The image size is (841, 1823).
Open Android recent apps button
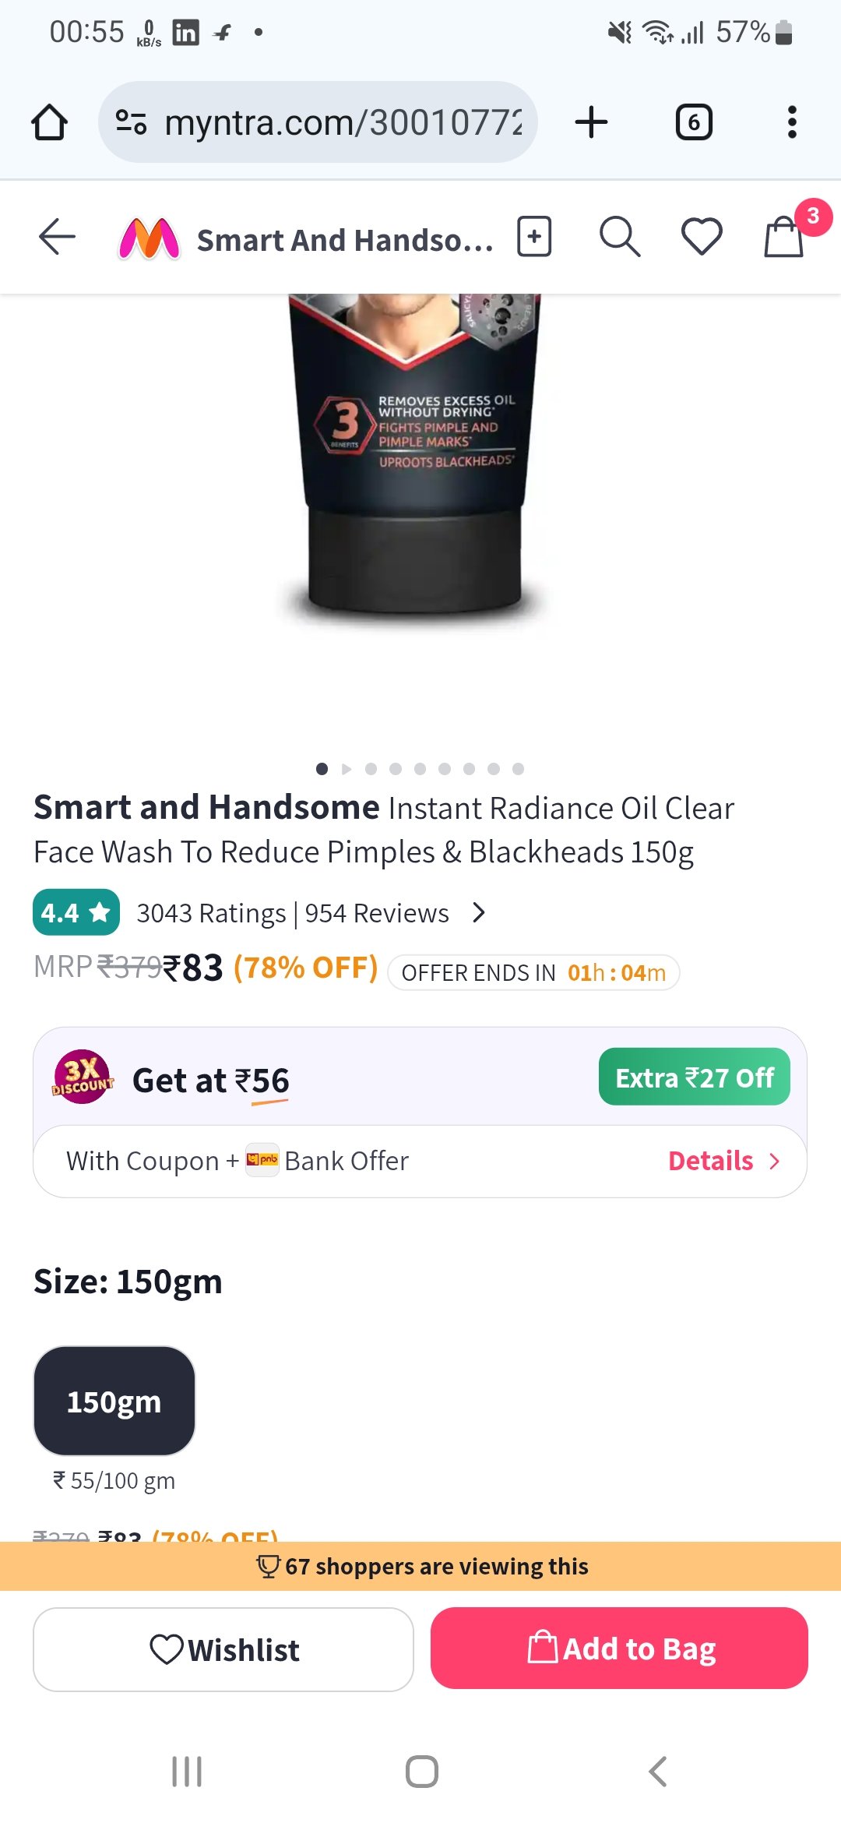coord(187,1772)
